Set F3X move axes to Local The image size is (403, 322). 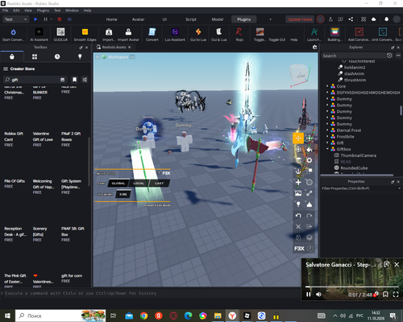point(139,184)
